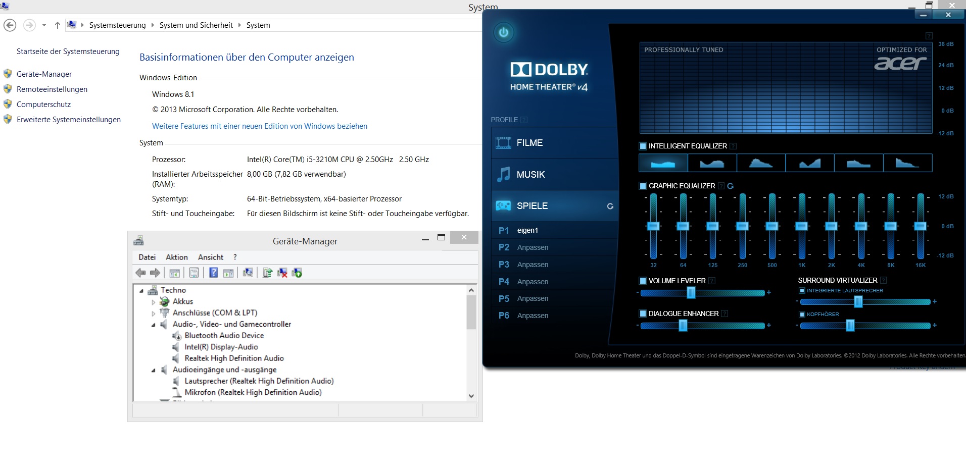Open Erweiterte Systemeinstellungen in the sidebar
The height and width of the screenshot is (468, 966).
pyautogui.click(x=69, y=120)
